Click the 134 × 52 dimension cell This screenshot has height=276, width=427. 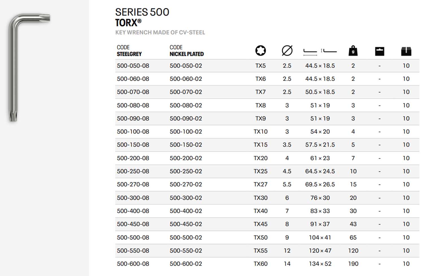[320, 264]
